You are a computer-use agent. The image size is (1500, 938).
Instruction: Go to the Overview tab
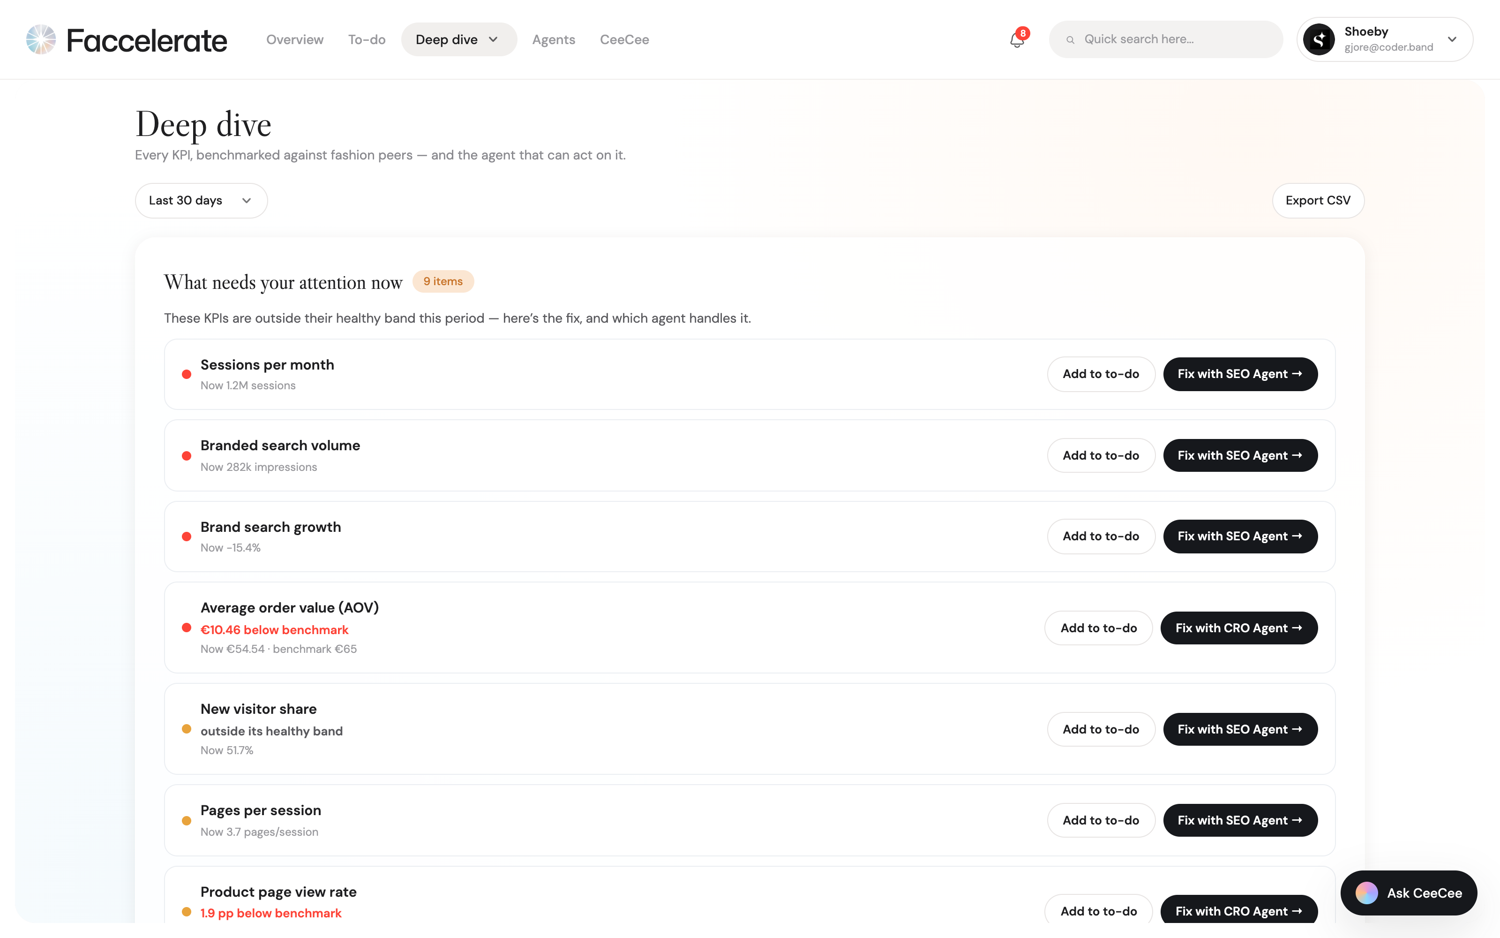(294, 40)
